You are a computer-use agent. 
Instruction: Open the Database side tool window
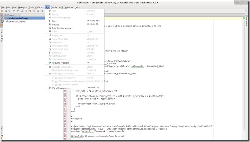coord(247,21)
